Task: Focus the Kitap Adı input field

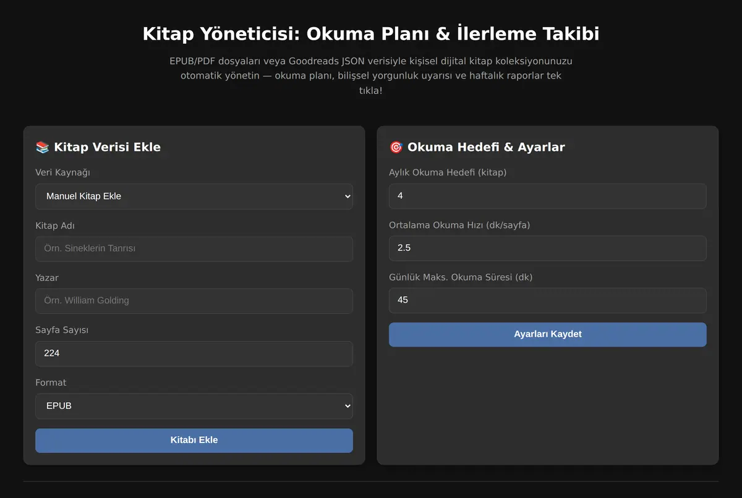Action: point(194,248)
